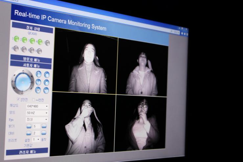Click the lower-right round blue arrow button
The width and height of the screenshot is (243, 162).
coord(46,90)
